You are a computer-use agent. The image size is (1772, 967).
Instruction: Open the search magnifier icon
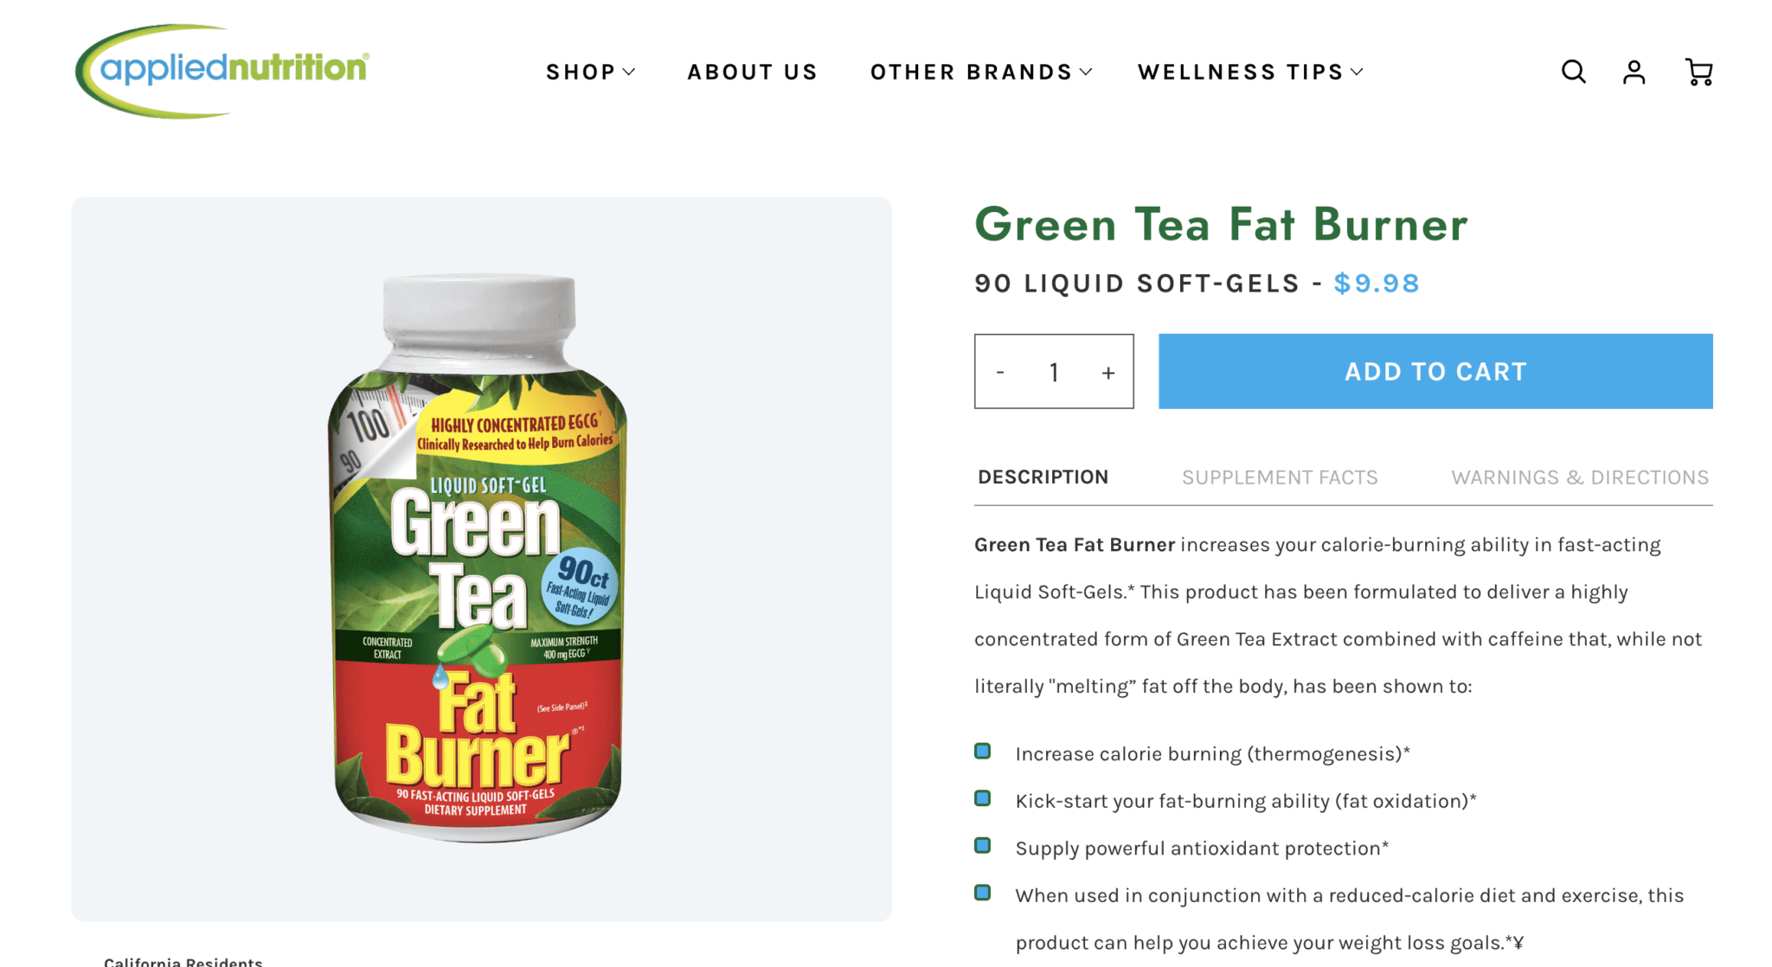[1573, 72]
